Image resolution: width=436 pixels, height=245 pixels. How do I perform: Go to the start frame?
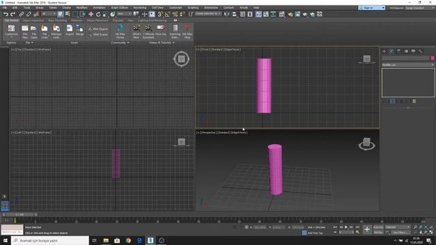[335, 227]
